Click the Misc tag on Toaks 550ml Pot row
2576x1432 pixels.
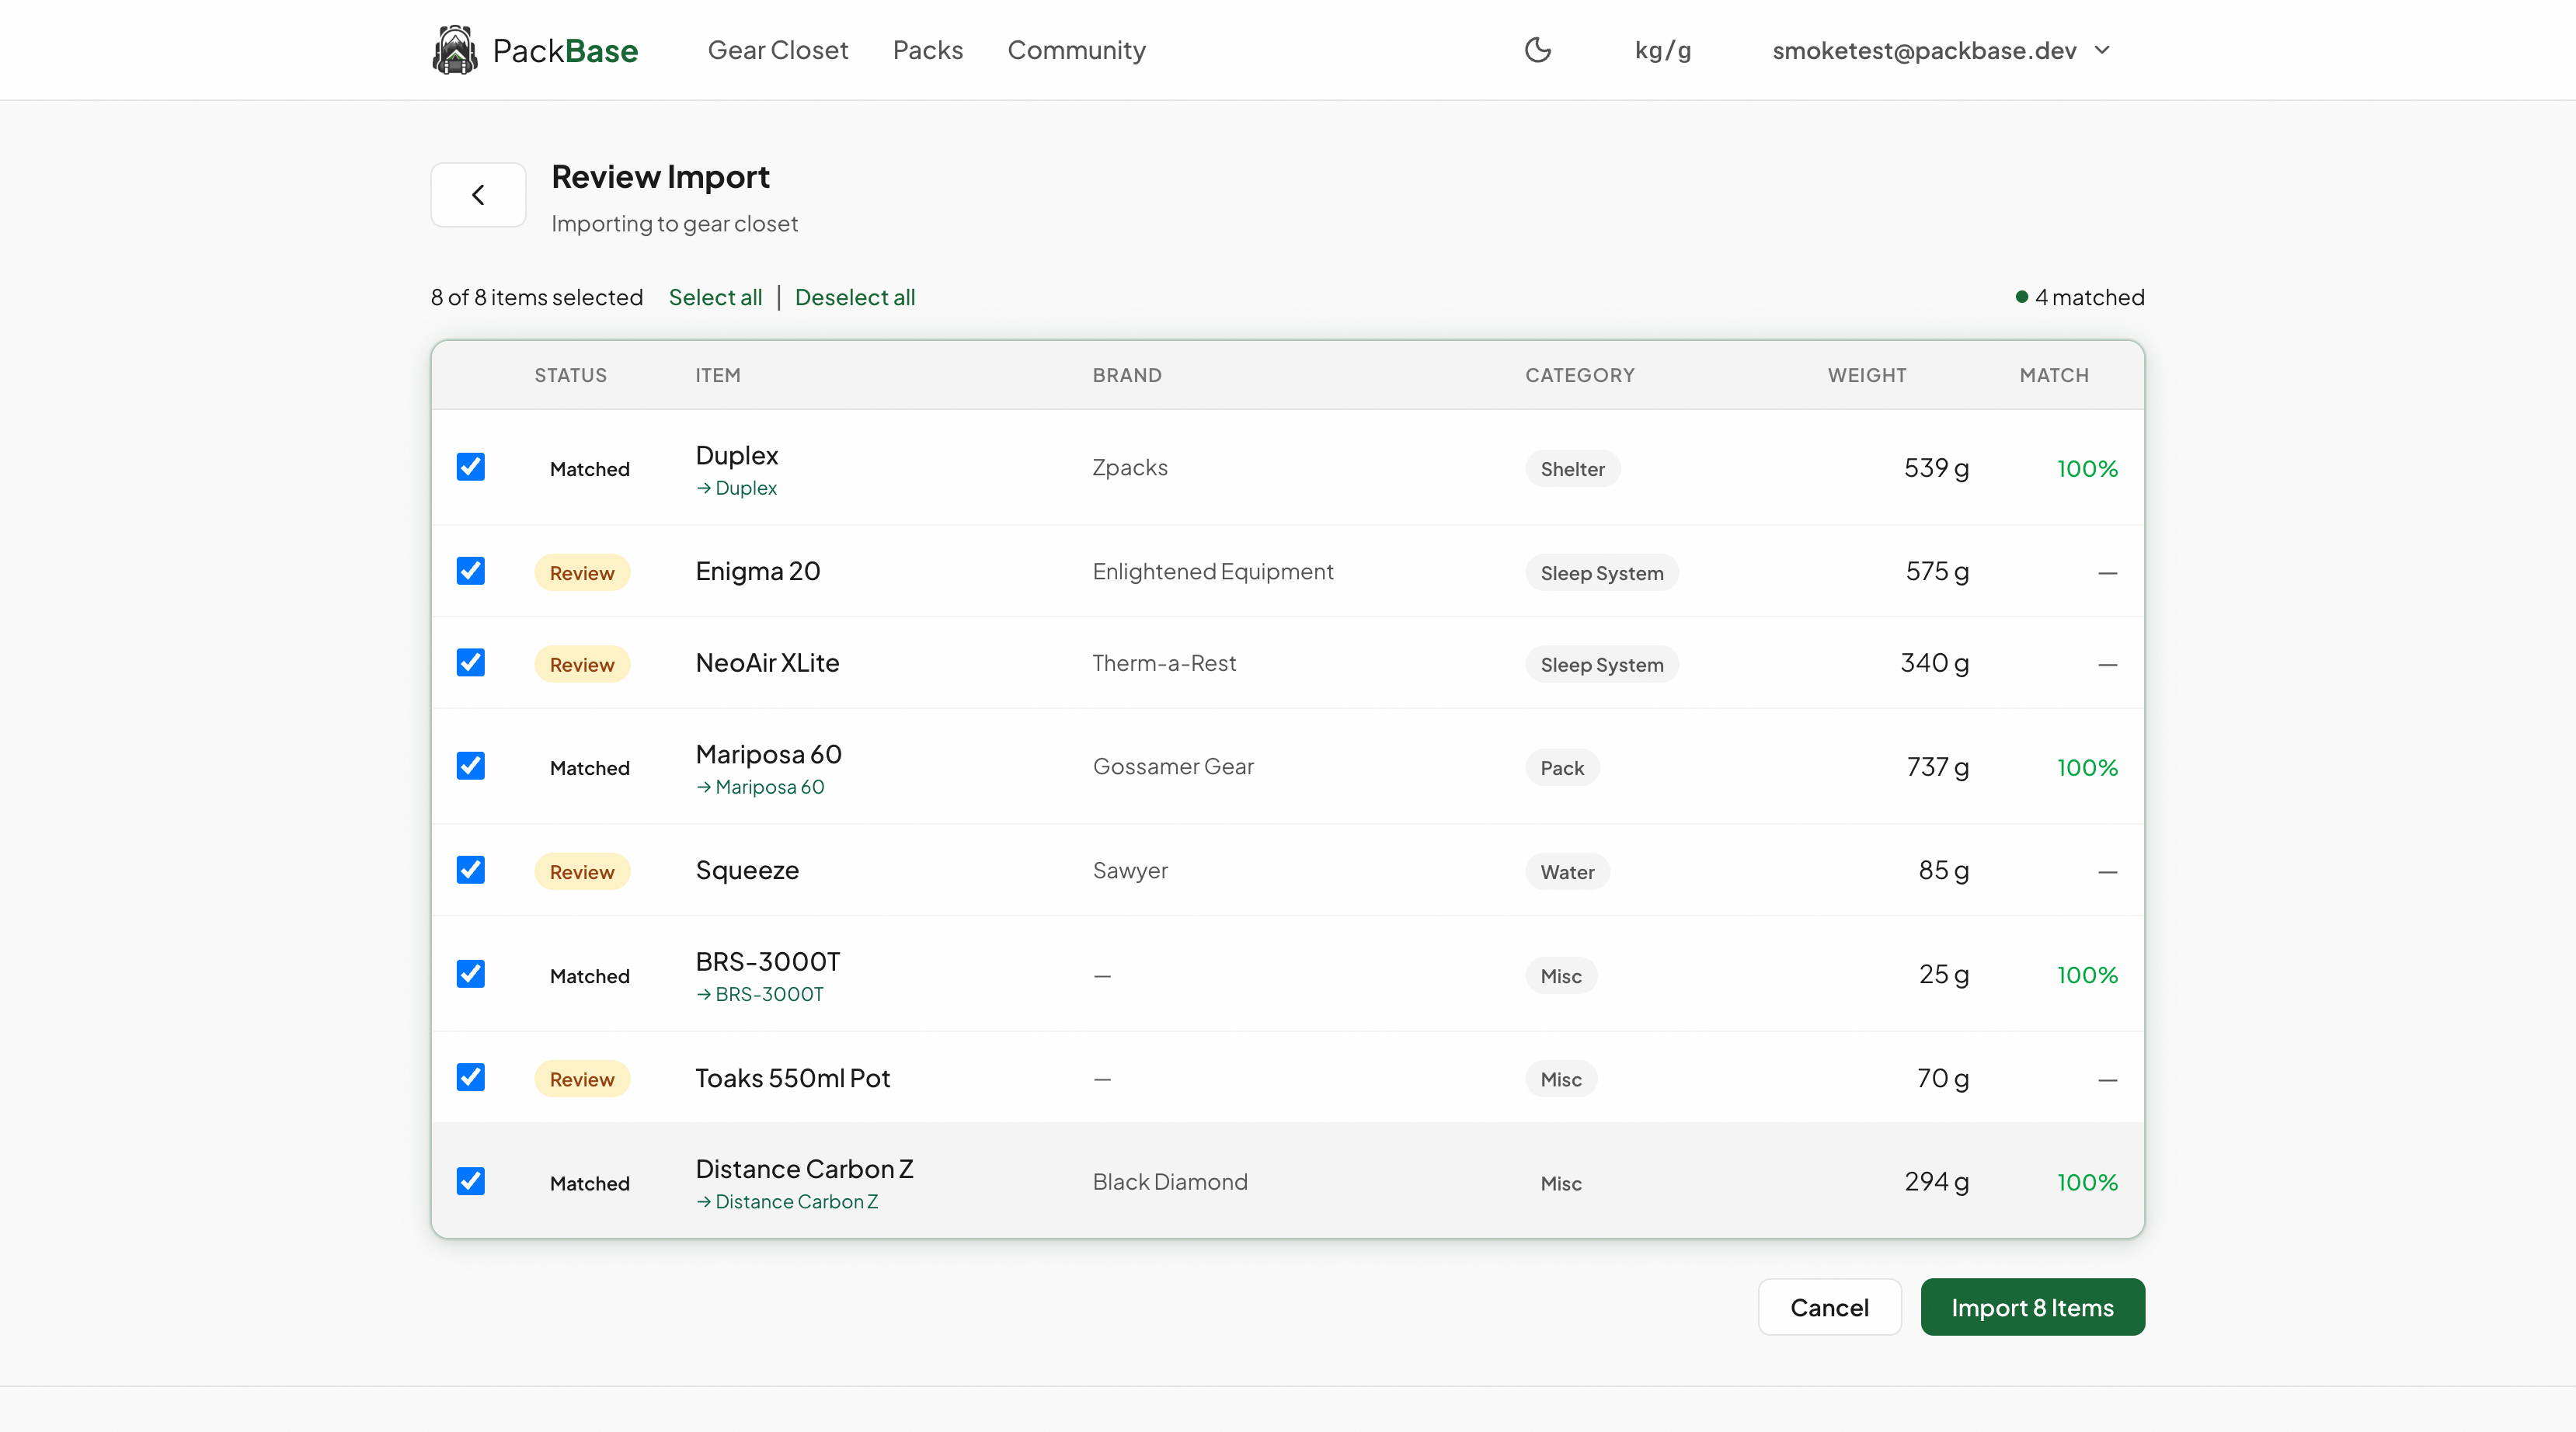tap(1561, 1079)
